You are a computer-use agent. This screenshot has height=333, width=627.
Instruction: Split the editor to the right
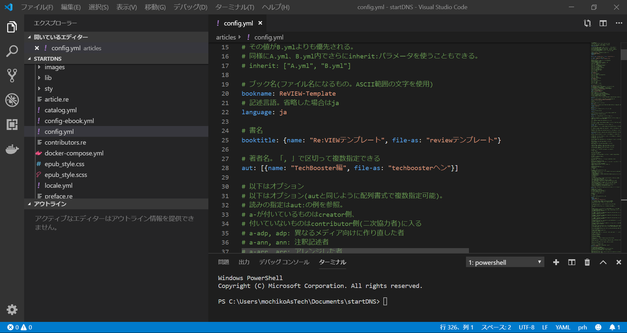click(x=603, y=23)
